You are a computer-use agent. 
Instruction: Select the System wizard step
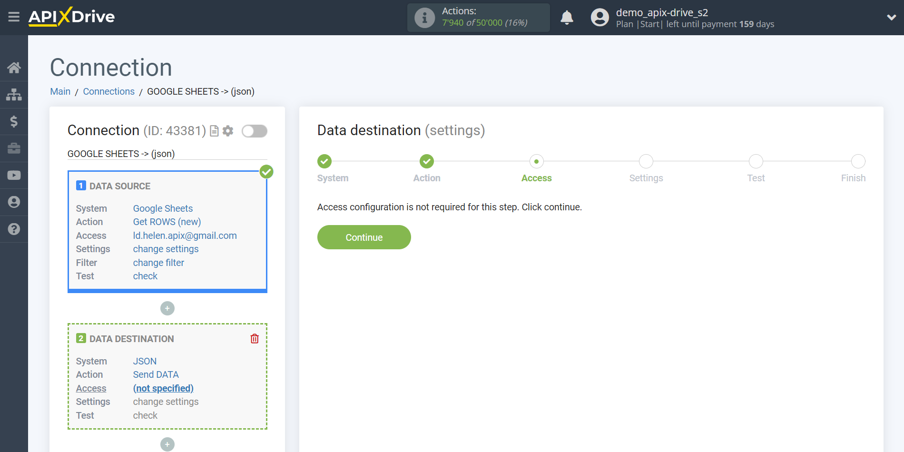coord(324,161)
